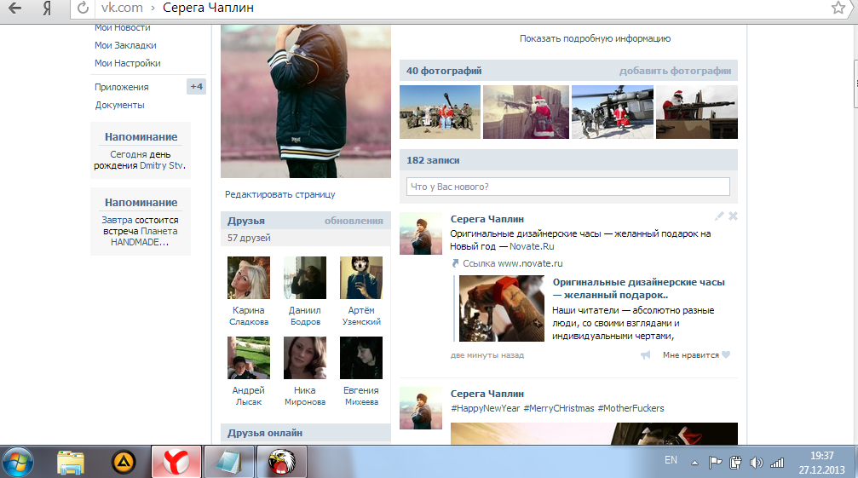Click the #MerryCHristmas hashtag
858x478 pixels.
pos(559,408)
